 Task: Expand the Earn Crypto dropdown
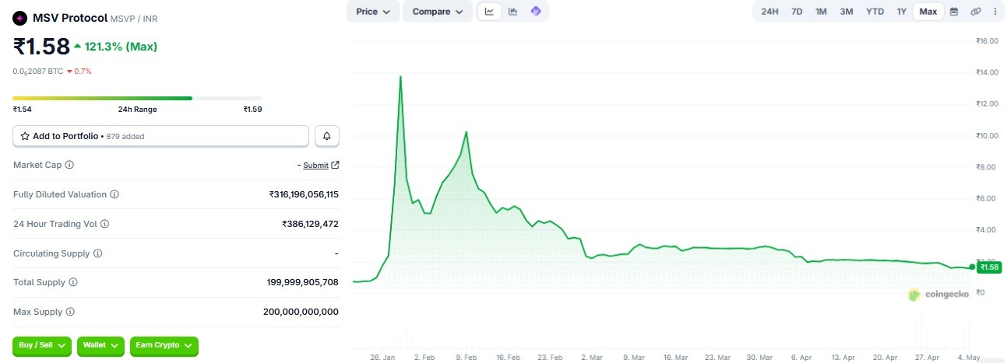[164, 345]
